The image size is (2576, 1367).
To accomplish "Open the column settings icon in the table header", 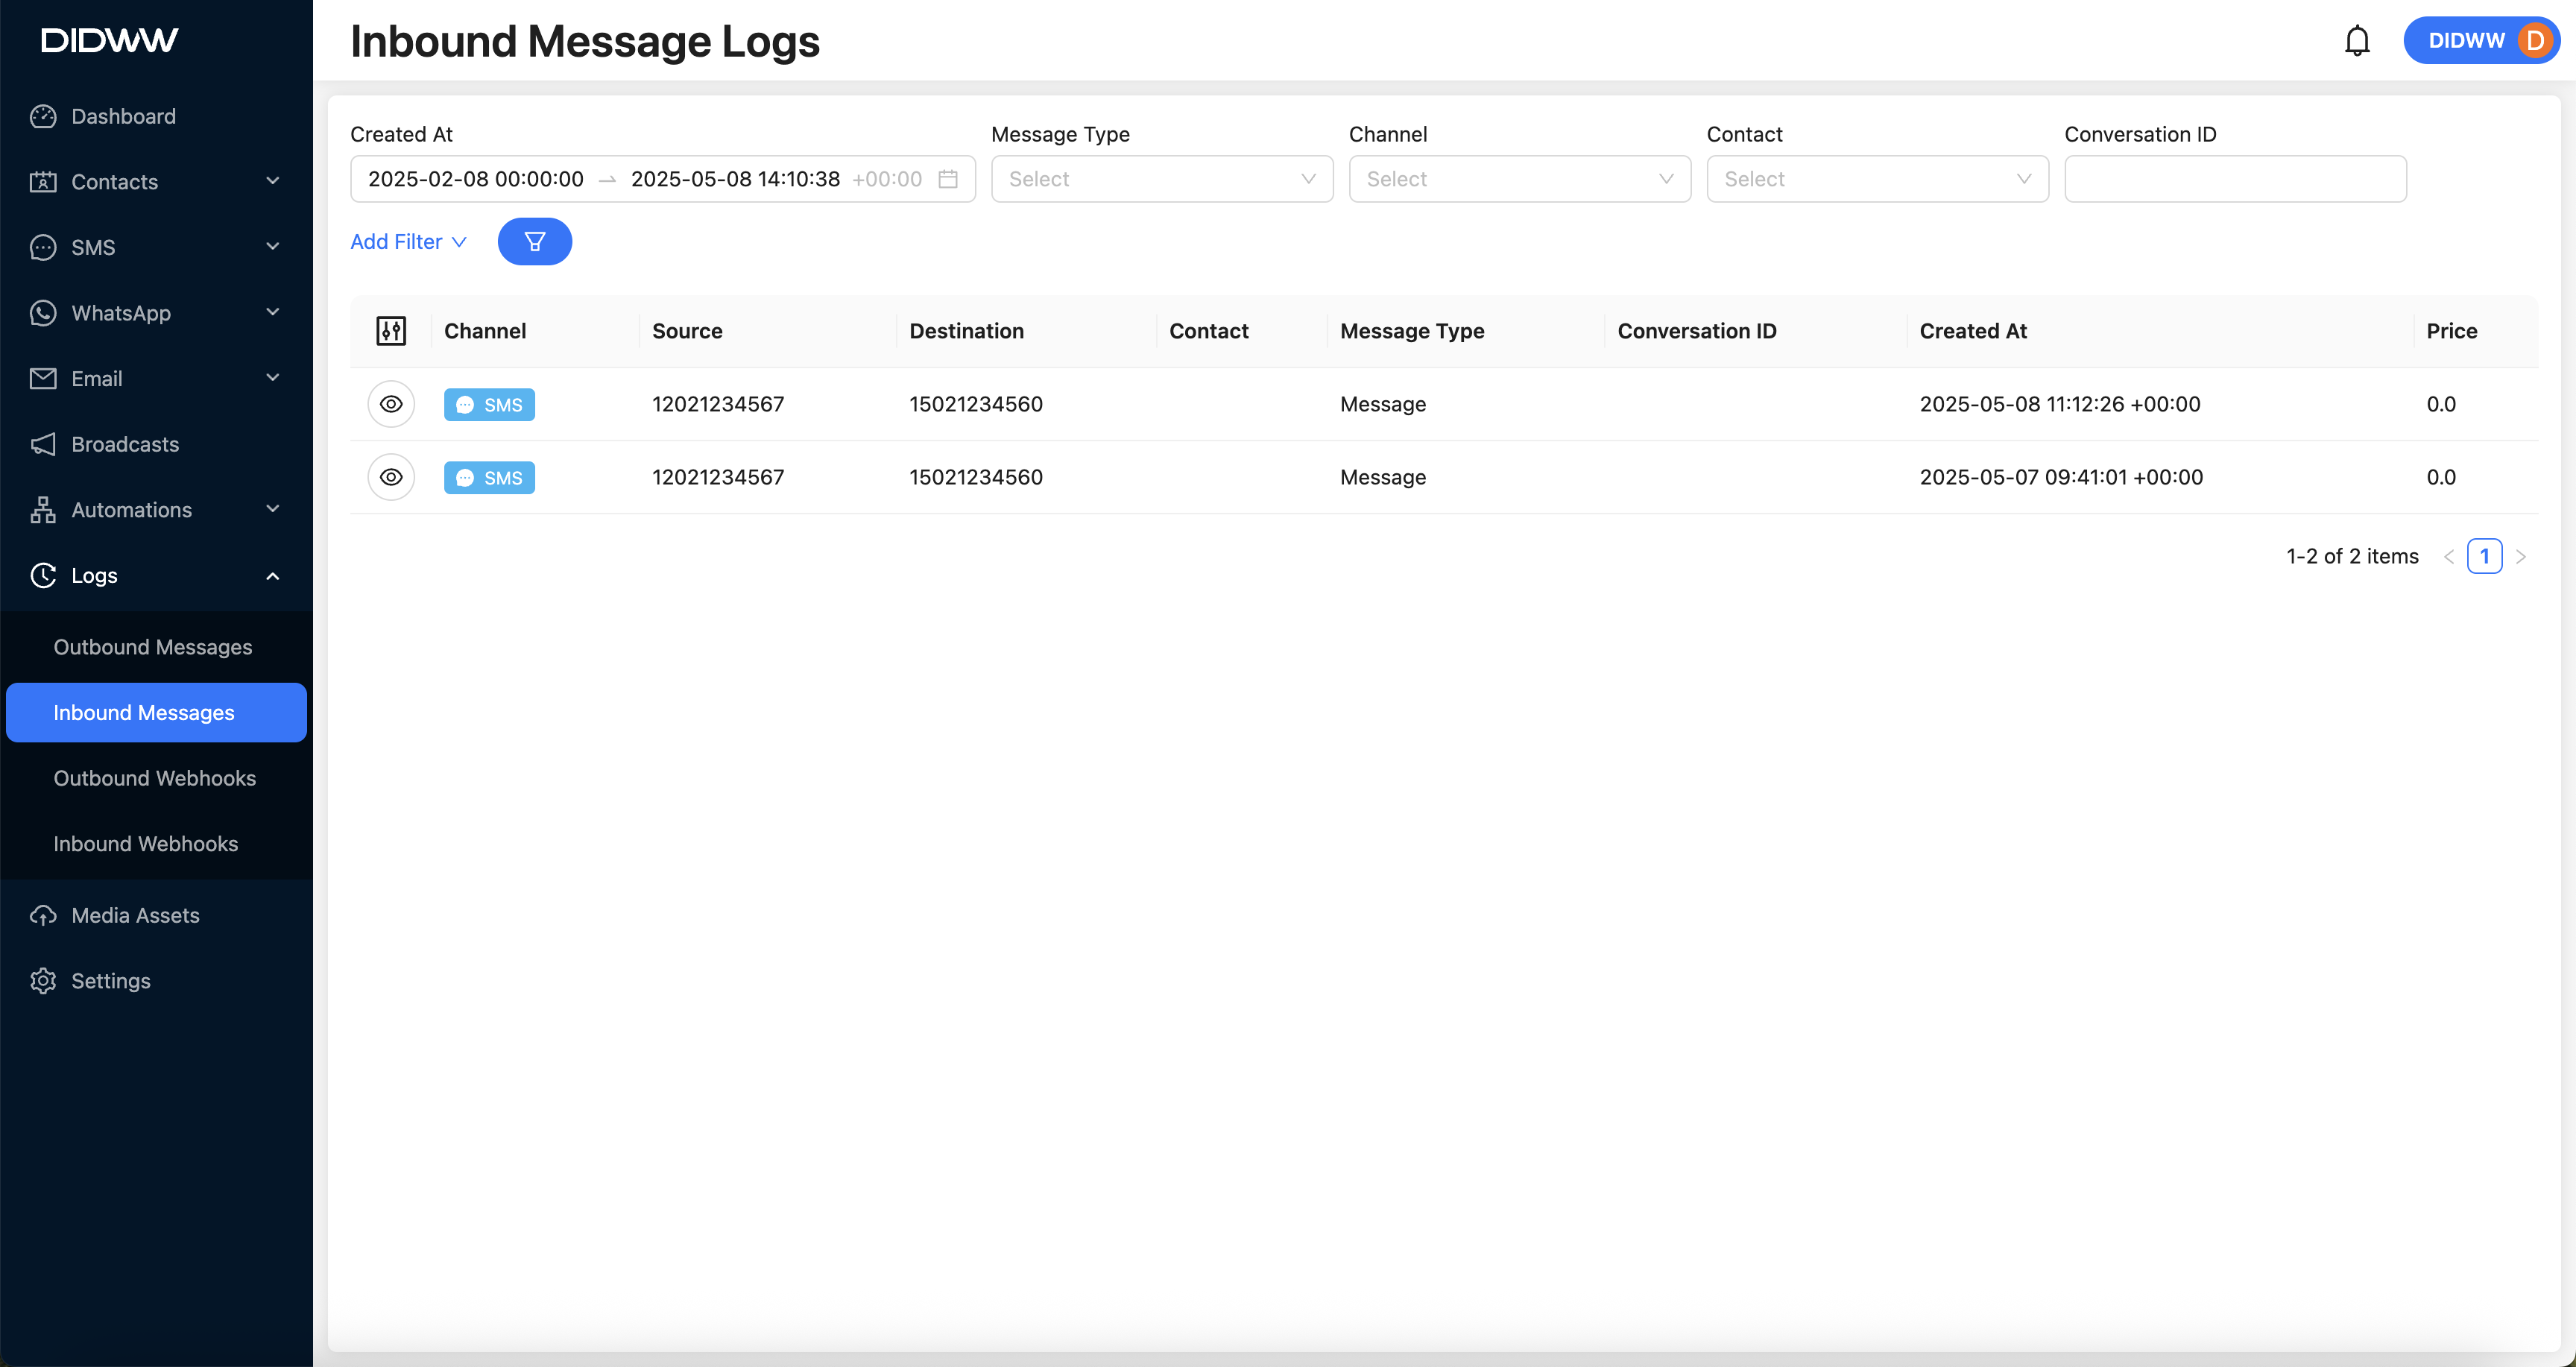I will [391, 331].
